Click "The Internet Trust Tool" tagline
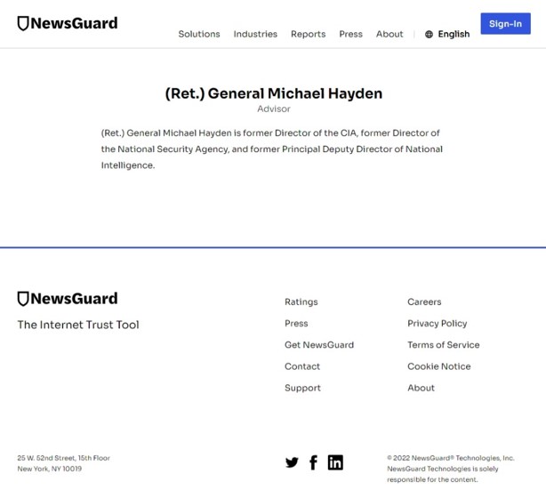The height and width of the screenshot is (490, 546). [x=78, y=325]
